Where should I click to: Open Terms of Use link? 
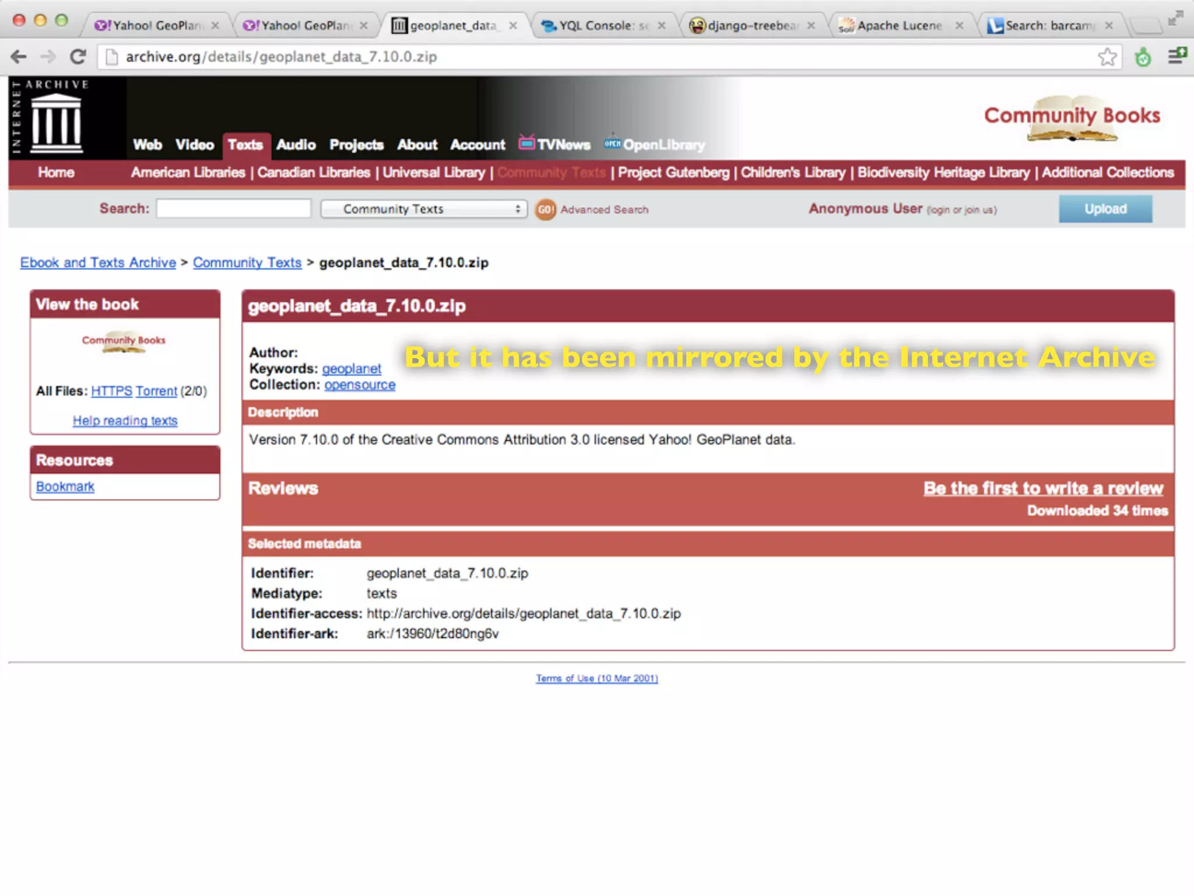597,678
